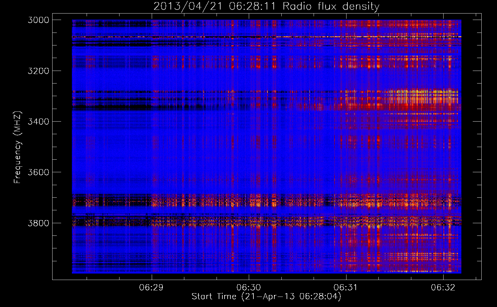Click the 3800 frequency axis label
Viewport: 497px width, 307px height.
tap(38, 223)
